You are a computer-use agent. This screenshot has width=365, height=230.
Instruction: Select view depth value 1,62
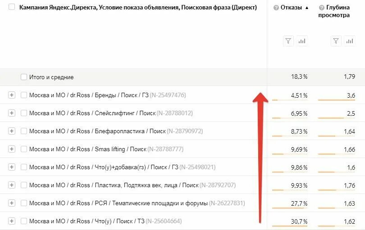[x=349, y=221]
